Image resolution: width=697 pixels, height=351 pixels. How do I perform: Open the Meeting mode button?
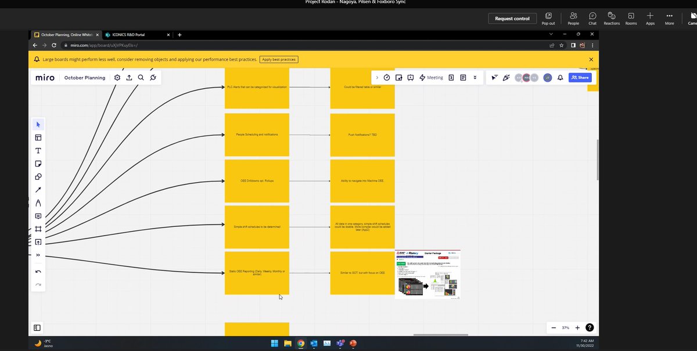(431, 77)
